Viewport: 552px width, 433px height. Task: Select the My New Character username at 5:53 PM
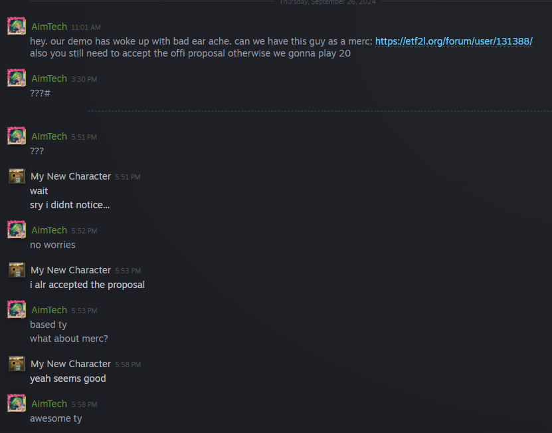click(x=70, y=270)
